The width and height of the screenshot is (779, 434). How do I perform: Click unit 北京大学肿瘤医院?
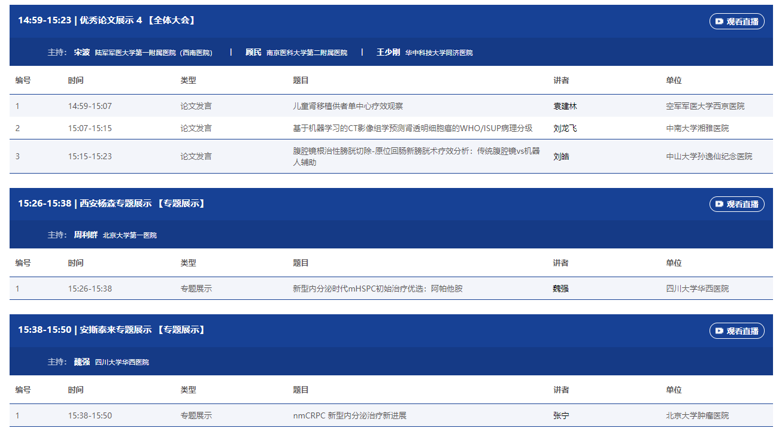[x=698, y=415]
